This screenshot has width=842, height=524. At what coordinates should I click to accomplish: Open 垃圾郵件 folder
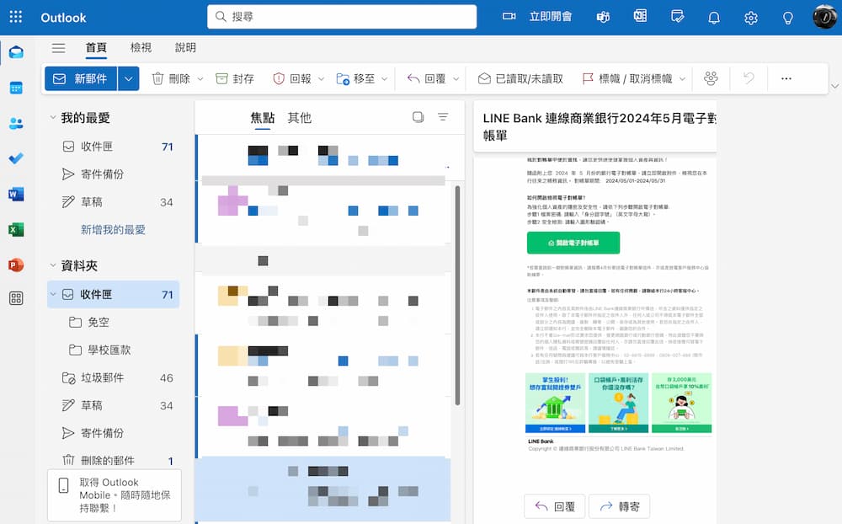pos(114,377)
